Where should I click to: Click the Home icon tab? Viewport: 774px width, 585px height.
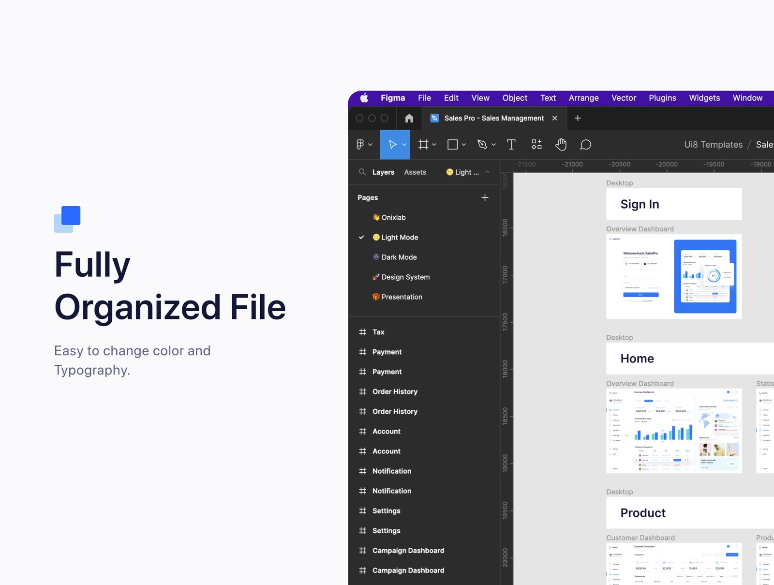click(409, 118)
